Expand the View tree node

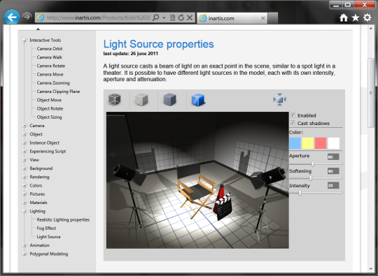24,160
